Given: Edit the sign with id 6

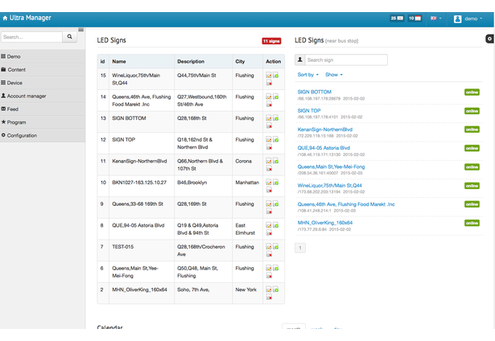Looking at the screenshot, I should (269, 269).
